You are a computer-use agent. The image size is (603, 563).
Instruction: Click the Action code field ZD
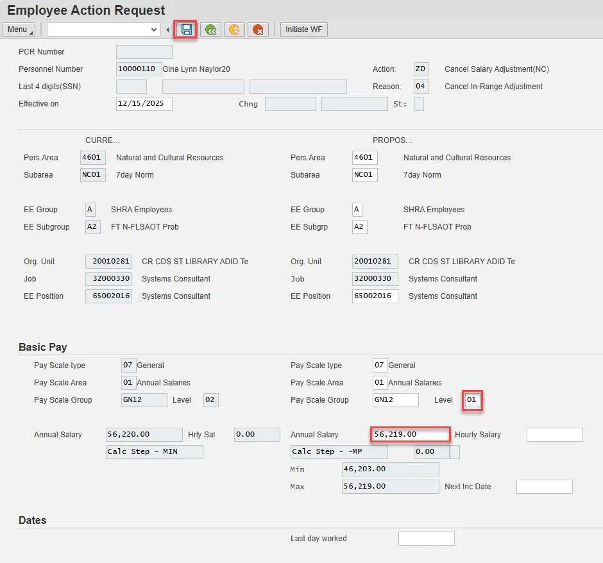tap(421, 69)
